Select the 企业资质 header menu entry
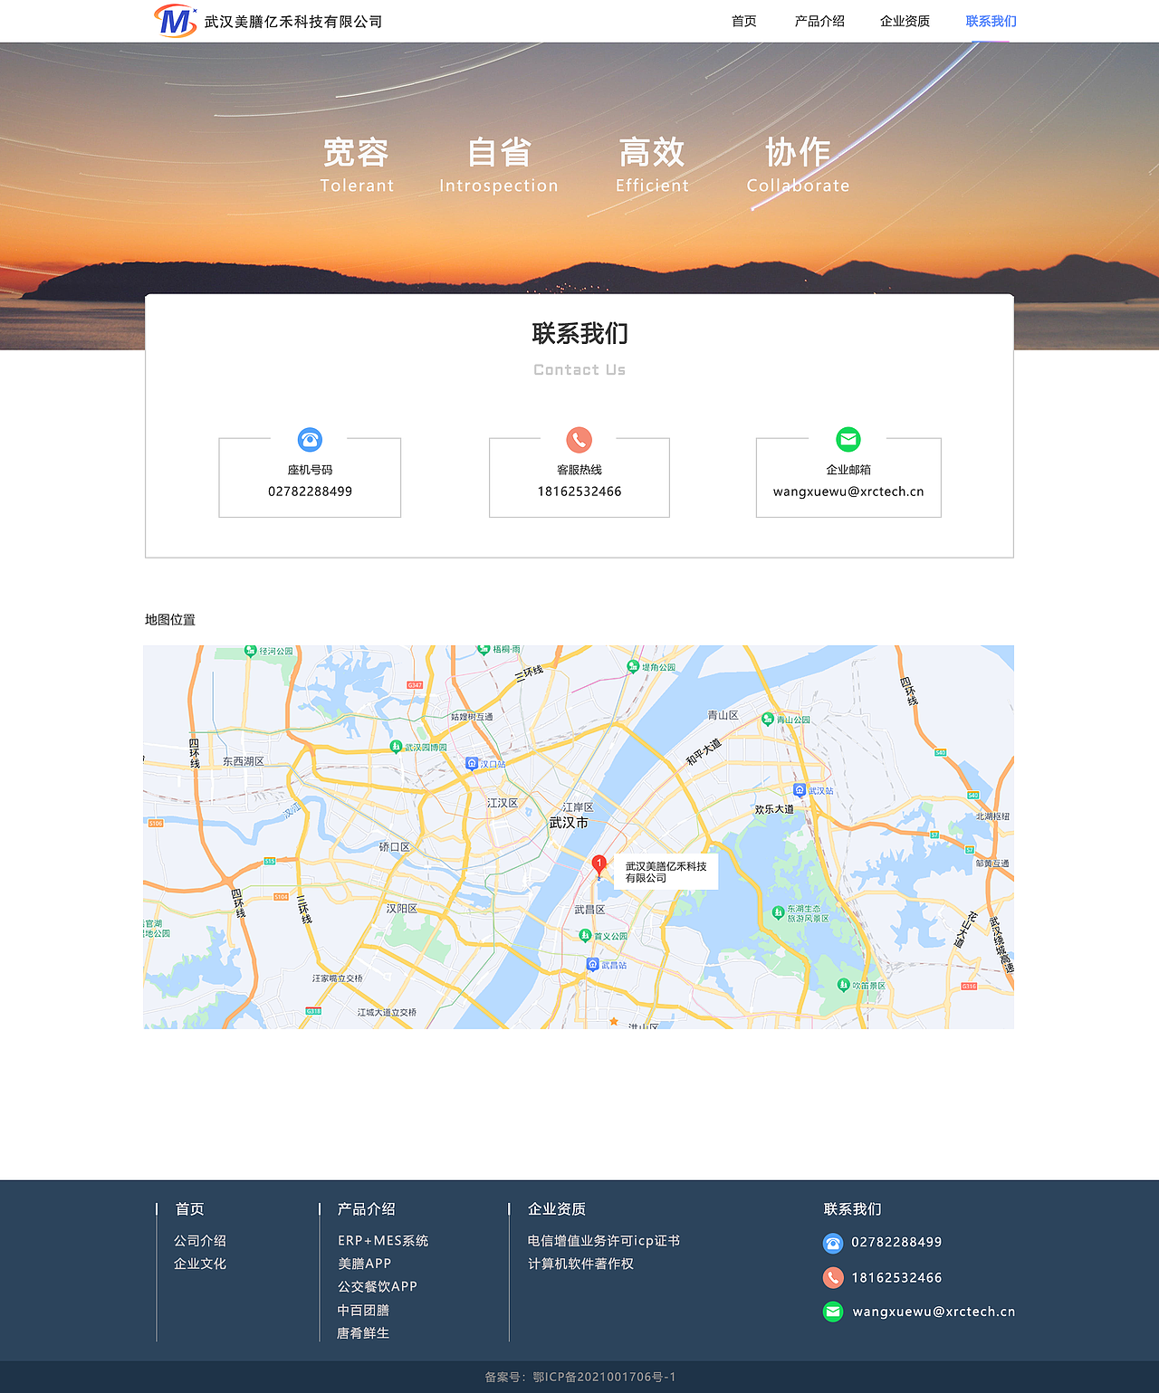This screenshot has height=1393, width=1159. (x=905, y=21)
